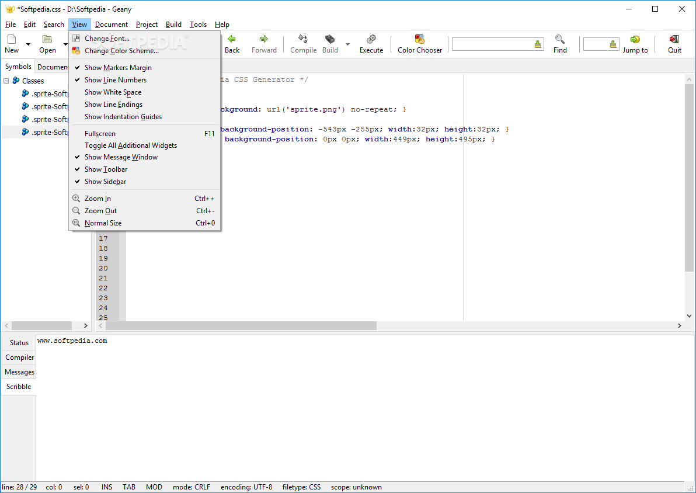The height and width of the screenshot is (493, 696).
Task: Enable Show White Space
Action: tap(145, 92)
